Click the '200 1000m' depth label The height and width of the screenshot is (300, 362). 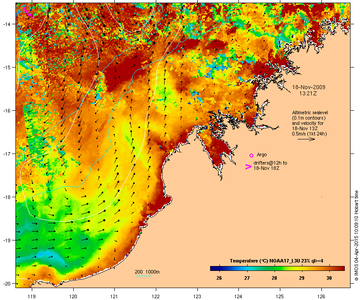147,272
